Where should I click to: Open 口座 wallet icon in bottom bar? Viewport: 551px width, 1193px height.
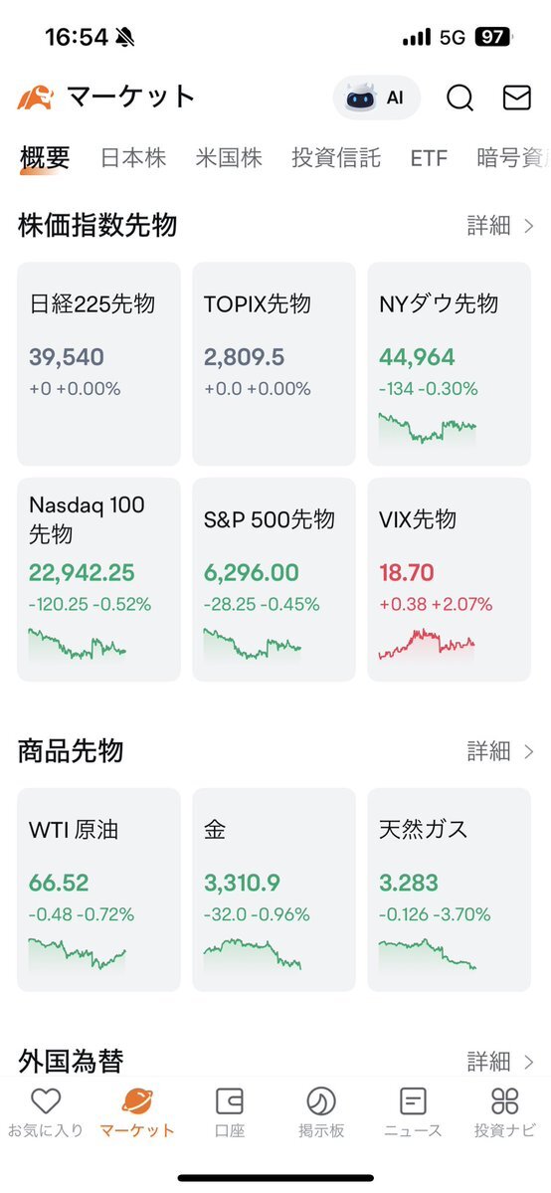click(229, 1100)
